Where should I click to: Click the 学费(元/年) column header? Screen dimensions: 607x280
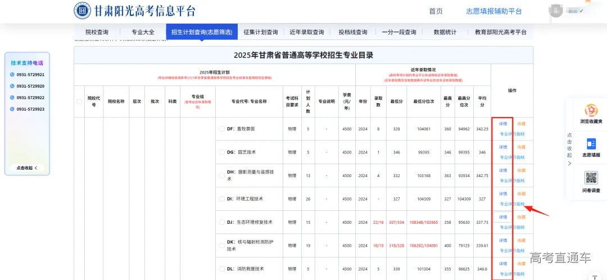346,101
